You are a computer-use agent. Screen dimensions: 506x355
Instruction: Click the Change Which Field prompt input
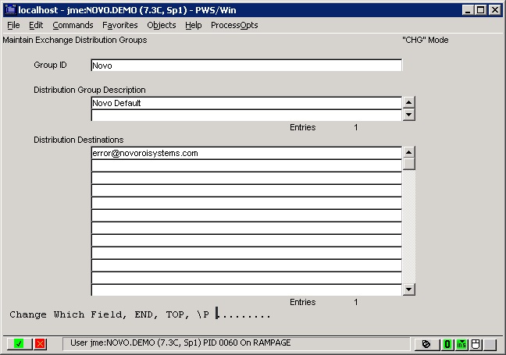[x=243, y=315]
